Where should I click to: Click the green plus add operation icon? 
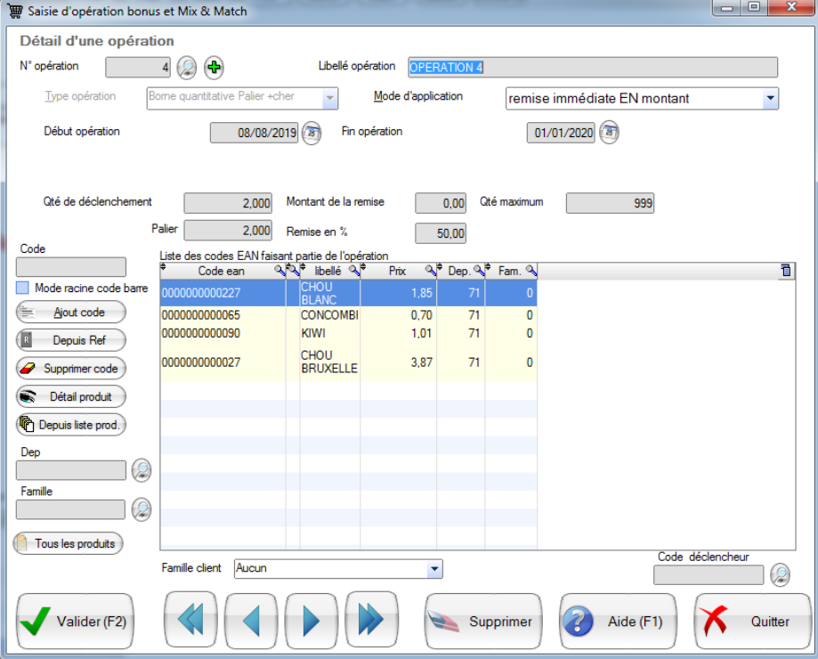pyautogui.click(x=214, y=68)
